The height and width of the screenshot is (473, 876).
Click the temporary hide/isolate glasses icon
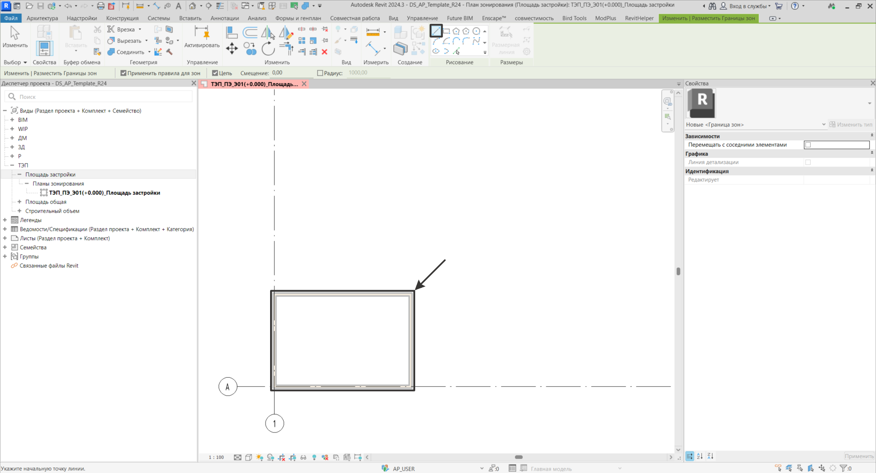pos(303,458)
